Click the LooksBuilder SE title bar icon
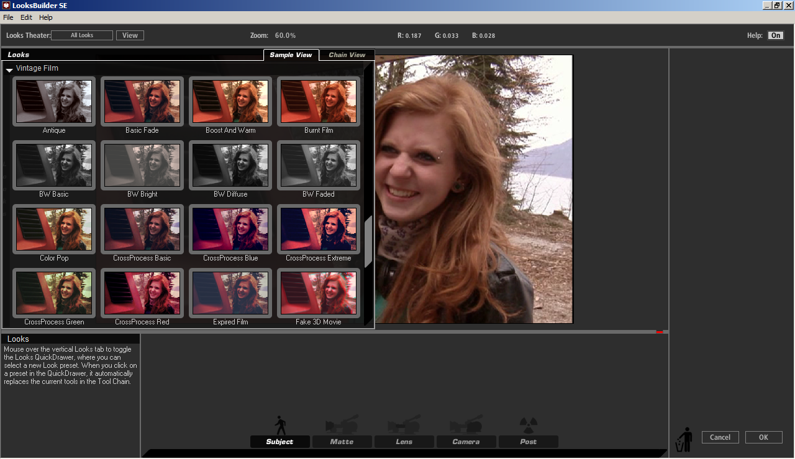The height and width of the screenshot is (459, 795). click(x=6, y=6)
